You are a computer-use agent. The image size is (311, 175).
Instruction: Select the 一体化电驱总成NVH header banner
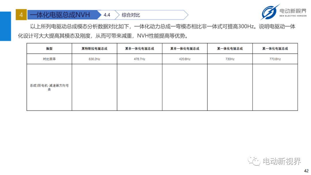[64, 15]
